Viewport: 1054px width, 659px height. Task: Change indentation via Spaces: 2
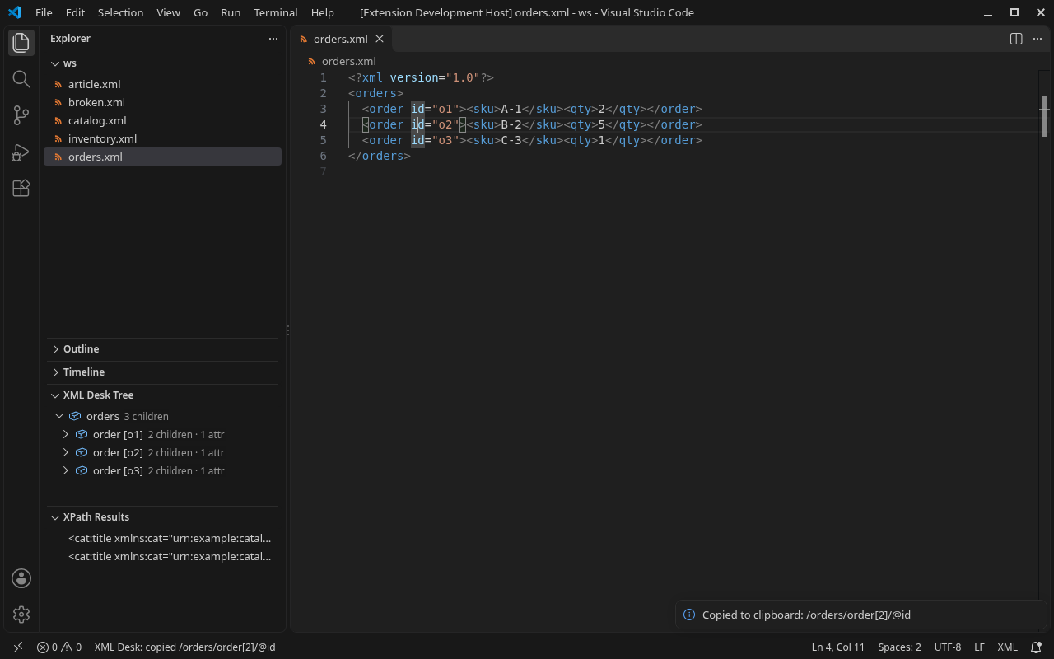899,647
